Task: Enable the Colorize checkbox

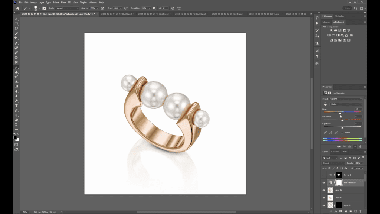Action: point(342,133)
